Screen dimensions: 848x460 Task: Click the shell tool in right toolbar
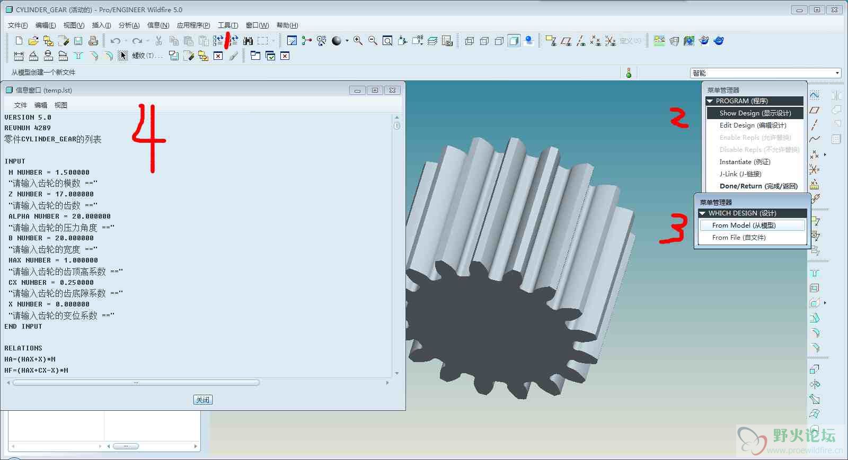click(x=815, y=288)
